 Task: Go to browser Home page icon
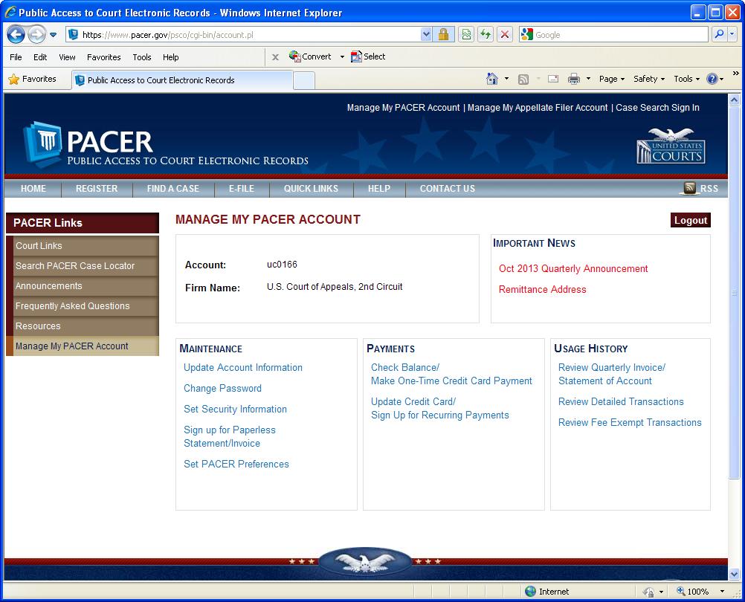tap(492, 79)
